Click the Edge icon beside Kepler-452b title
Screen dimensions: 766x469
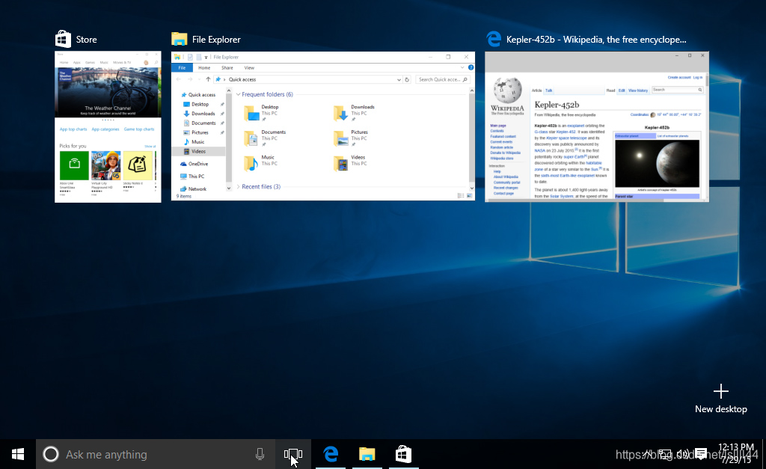coord(494,39)
